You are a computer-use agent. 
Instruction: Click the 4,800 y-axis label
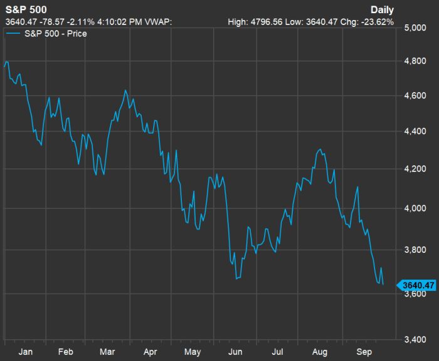coord(415,61)
